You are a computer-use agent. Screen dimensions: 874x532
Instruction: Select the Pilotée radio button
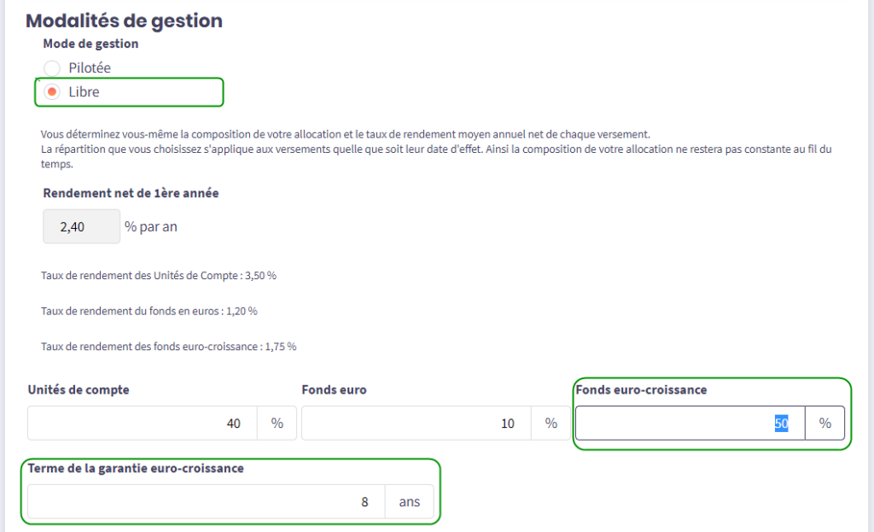[x=52, y=68]
